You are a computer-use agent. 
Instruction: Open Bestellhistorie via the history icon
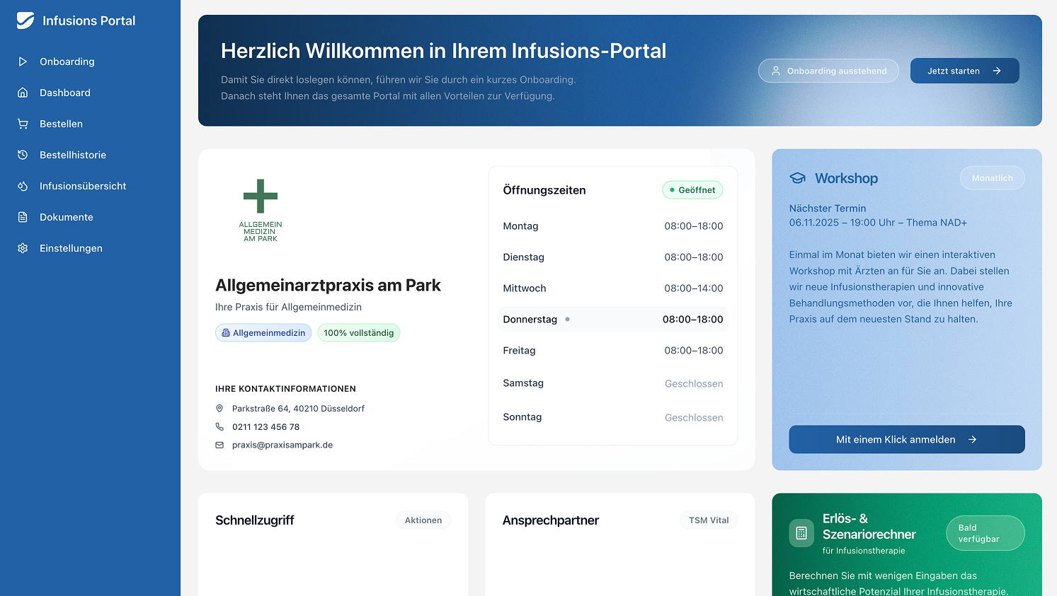coord(22,155)
